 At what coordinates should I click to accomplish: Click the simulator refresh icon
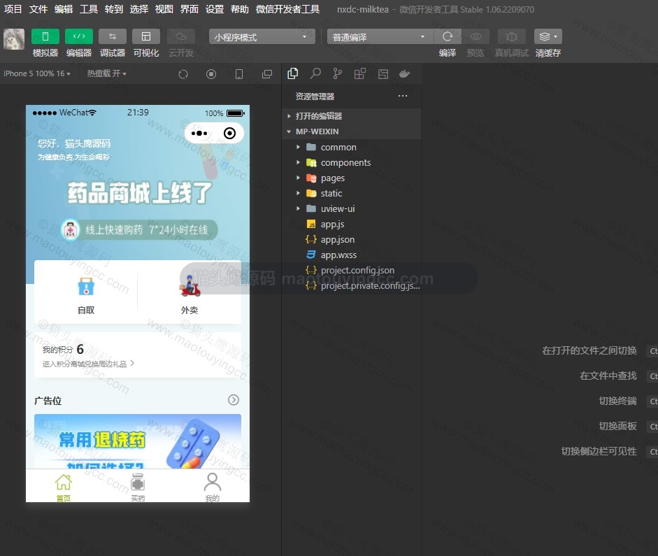pos(183,74)
